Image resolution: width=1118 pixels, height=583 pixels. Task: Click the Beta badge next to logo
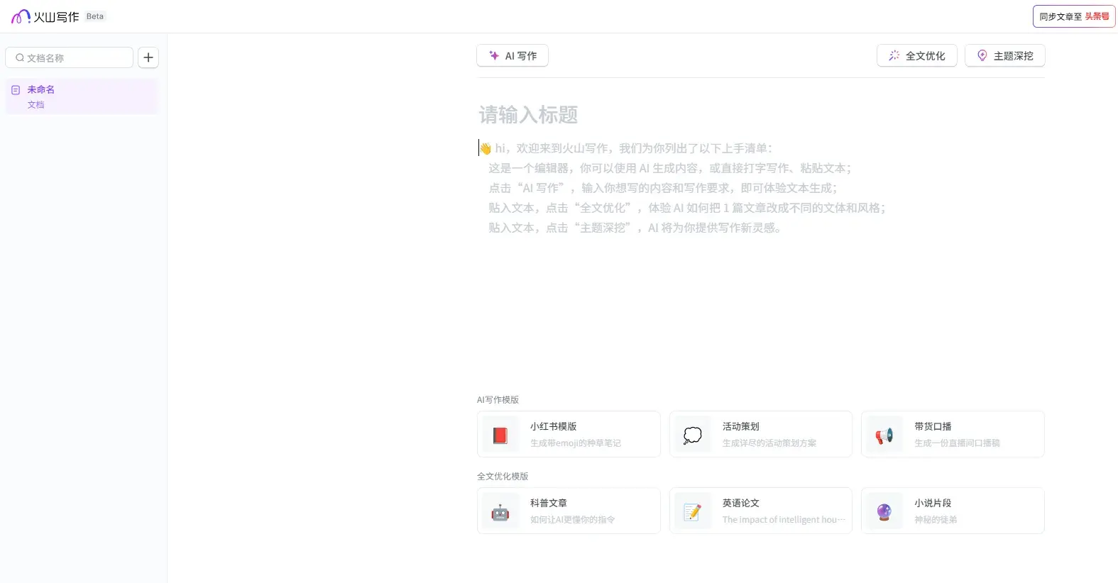point(95,16)
